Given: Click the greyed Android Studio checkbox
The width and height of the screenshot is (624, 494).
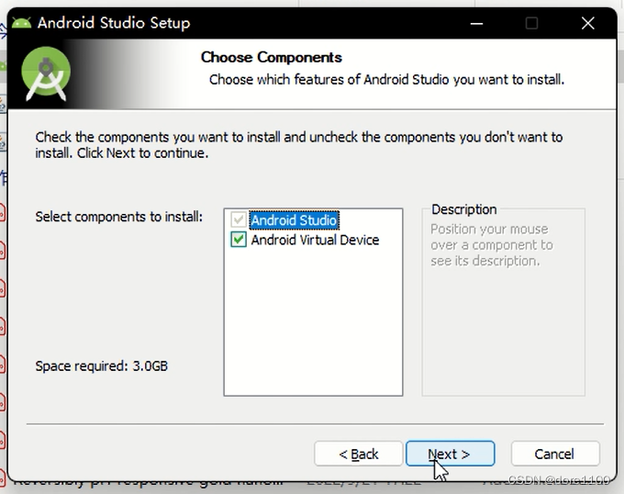Looking at the screenshot, I should [x=239, y=219].
